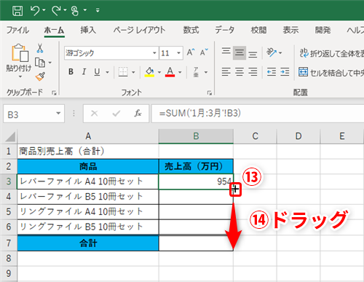Click the formula bar with =SUM formula

click(258, 114)
